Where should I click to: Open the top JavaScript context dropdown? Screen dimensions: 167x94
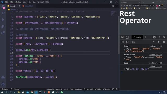tap(143, 42)
